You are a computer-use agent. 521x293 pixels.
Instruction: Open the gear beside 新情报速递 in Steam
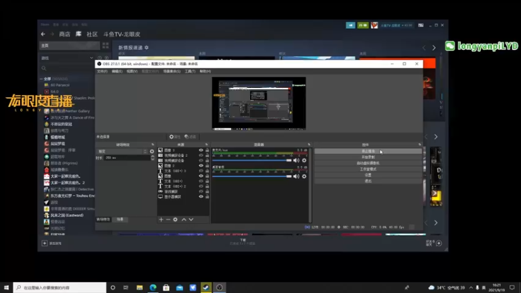pyautogui.click(x=147, y=48)
